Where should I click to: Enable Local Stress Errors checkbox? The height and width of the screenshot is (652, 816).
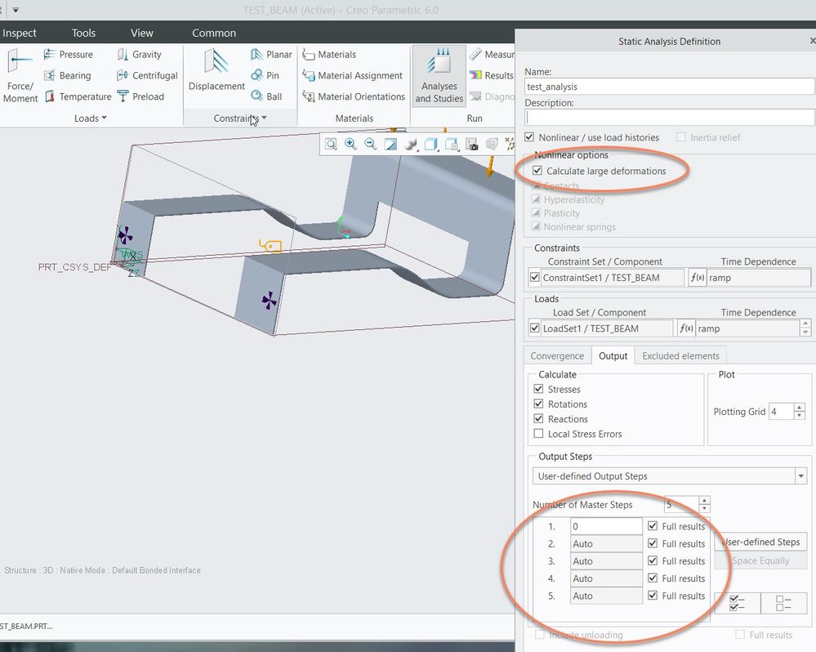point(538,434)
